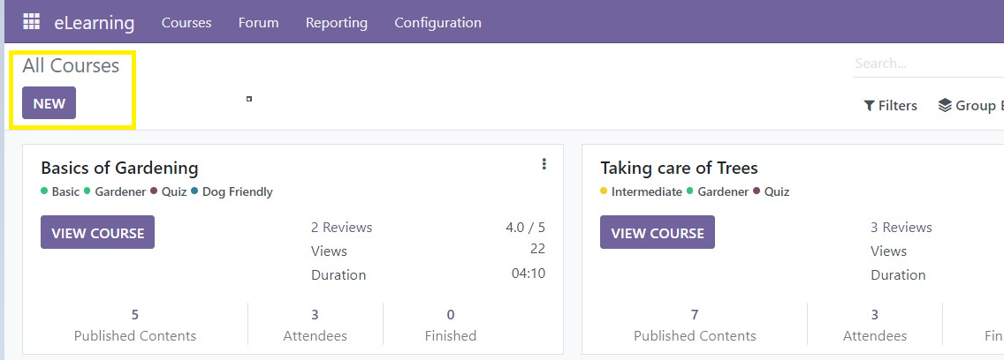View the Taking care of Trees course
1004x360 pixels.
(658, 233)
